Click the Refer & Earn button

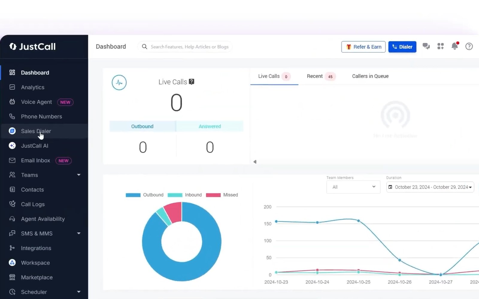(x=363, y=47)
